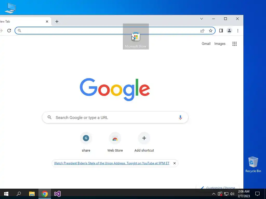Open File Explorer from the taskbar
The height and width of the screenshot is (199, 266).
coord(32,194)
